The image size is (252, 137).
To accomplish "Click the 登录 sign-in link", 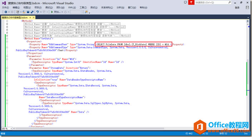I will (x=237, y=8).
